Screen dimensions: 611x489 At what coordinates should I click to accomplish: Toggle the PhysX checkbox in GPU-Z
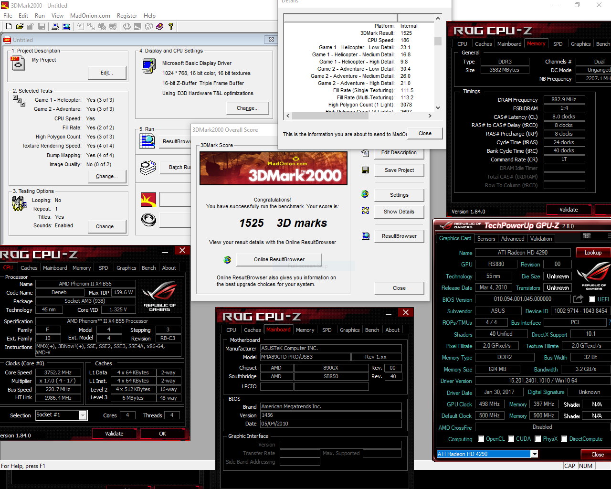click(x=538, y=439)
